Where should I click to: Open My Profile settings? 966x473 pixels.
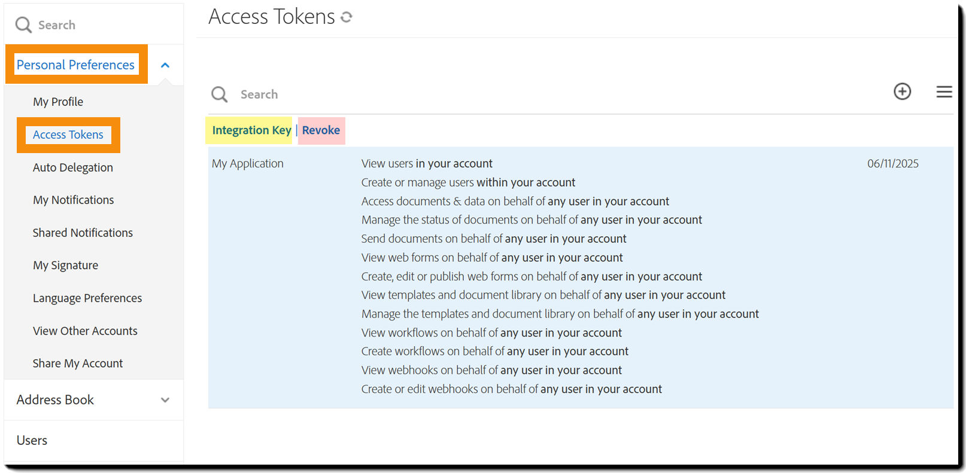(57, 101)
